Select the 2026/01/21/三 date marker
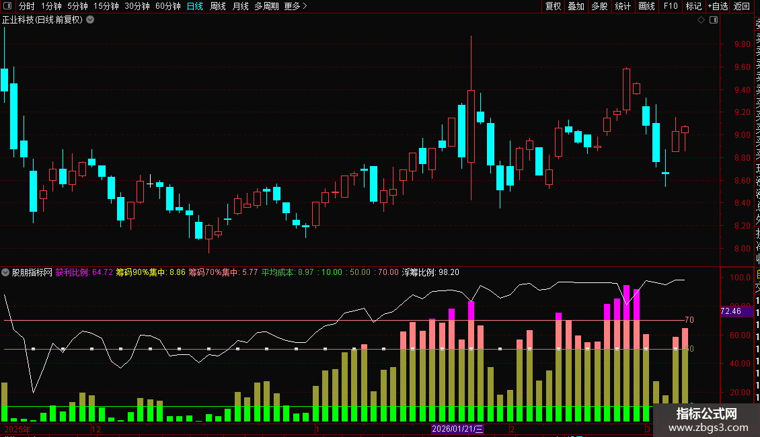The image size is (760, 437). click(x=457, y=429)
